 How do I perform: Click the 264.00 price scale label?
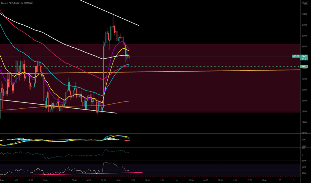pos(304,14)
